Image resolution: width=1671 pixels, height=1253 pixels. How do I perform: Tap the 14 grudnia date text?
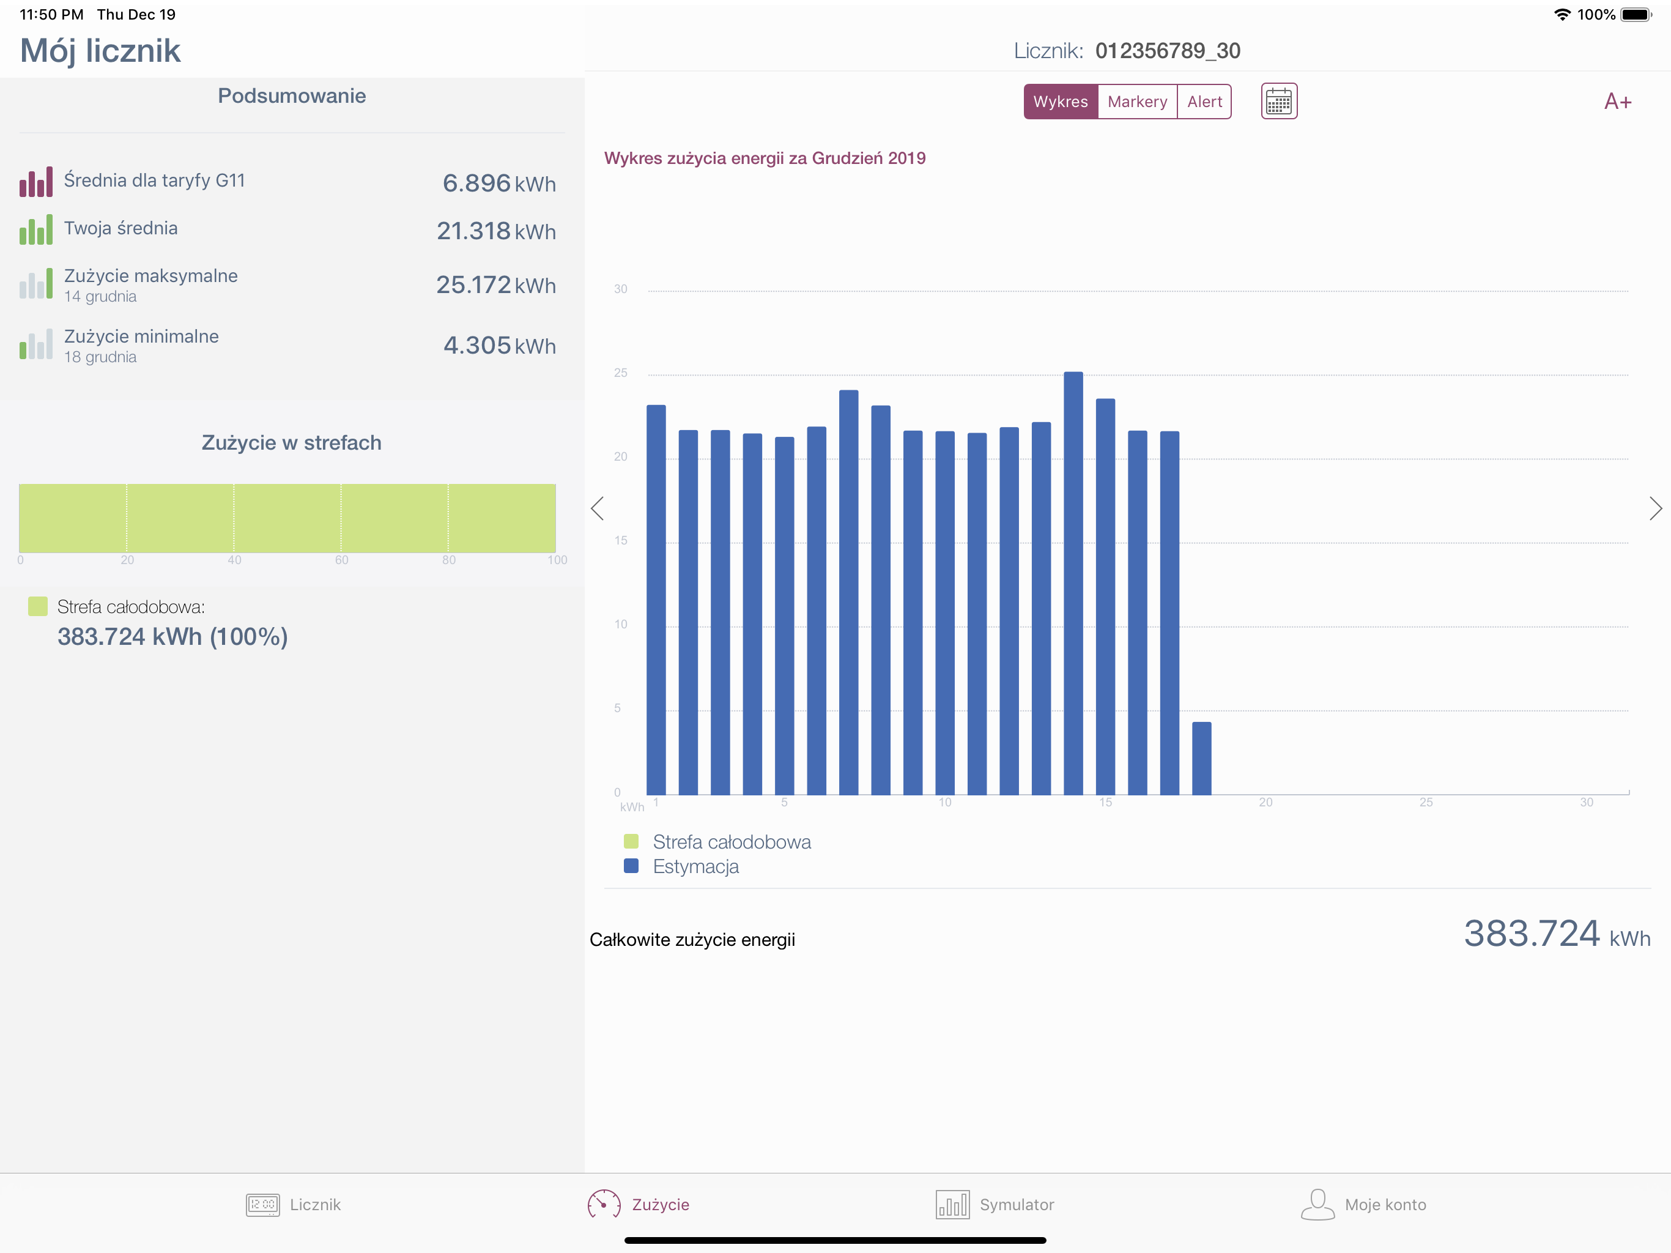tap(100, 296)
